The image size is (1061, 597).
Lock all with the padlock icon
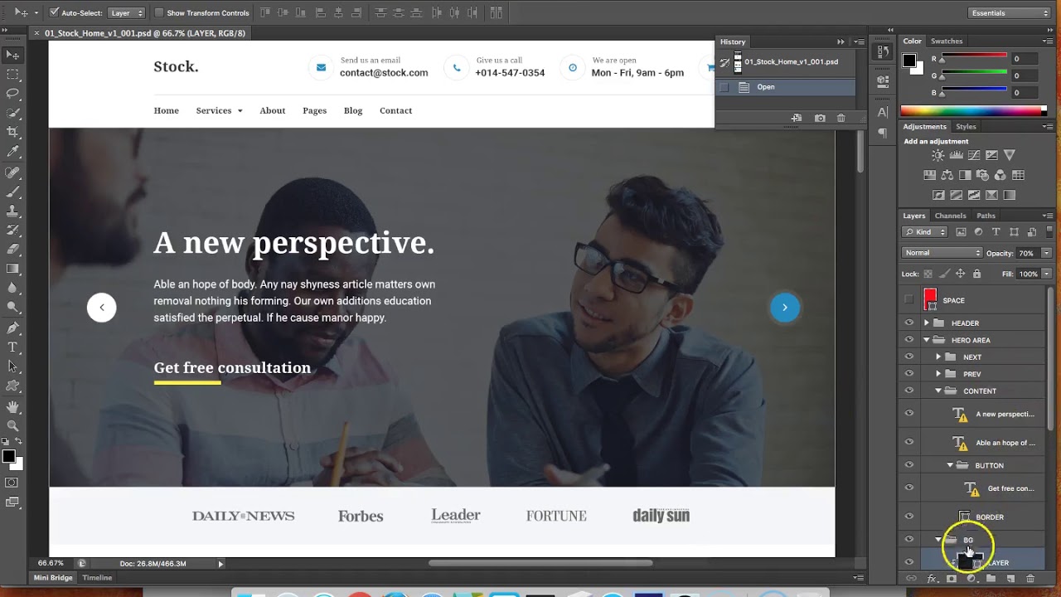coord(976,274)
